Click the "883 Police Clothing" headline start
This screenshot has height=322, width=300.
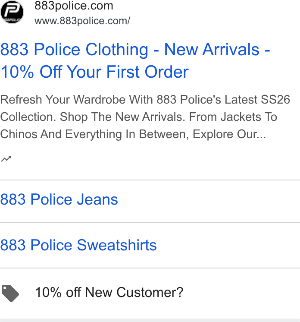[74, 50]
